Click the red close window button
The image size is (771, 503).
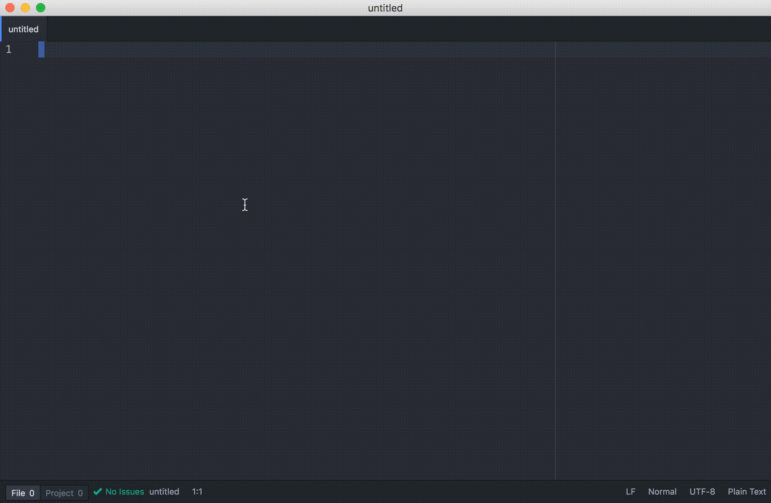coord(10,8)
